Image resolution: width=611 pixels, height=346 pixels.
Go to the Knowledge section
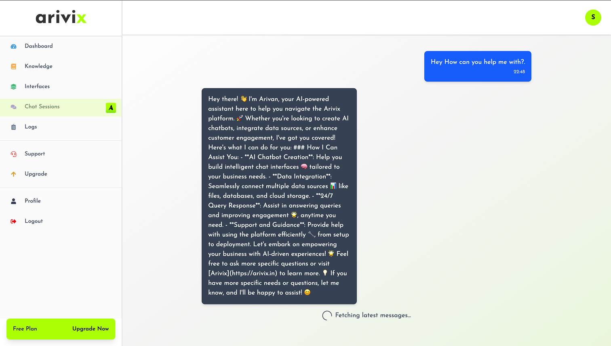[61, 66]
